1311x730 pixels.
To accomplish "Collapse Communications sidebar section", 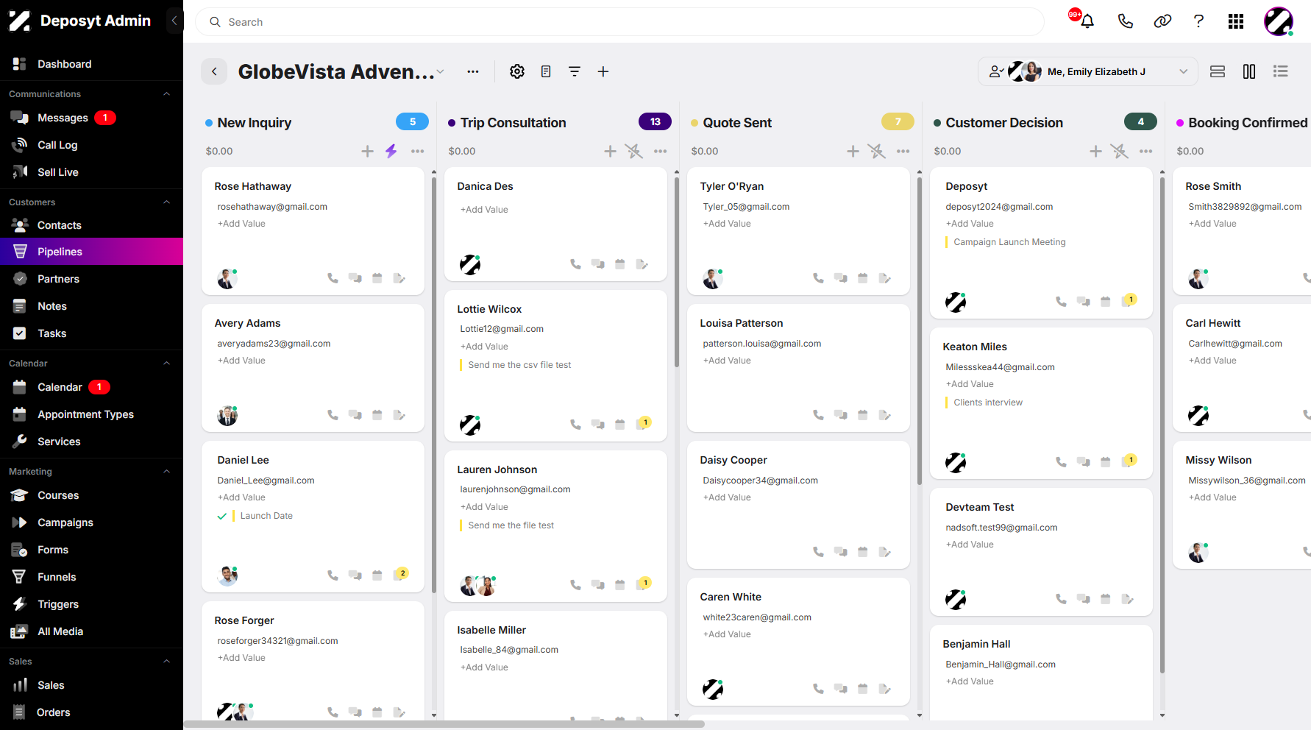I will click(166, 94).
